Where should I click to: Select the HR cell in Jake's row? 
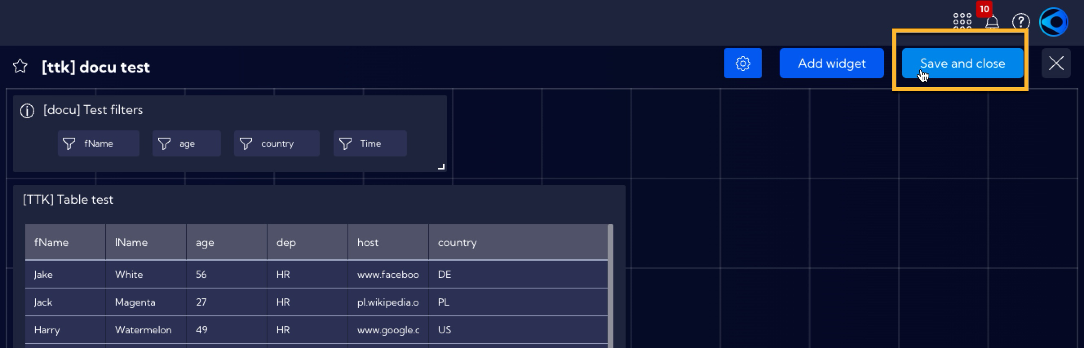(x=308, y=274)
